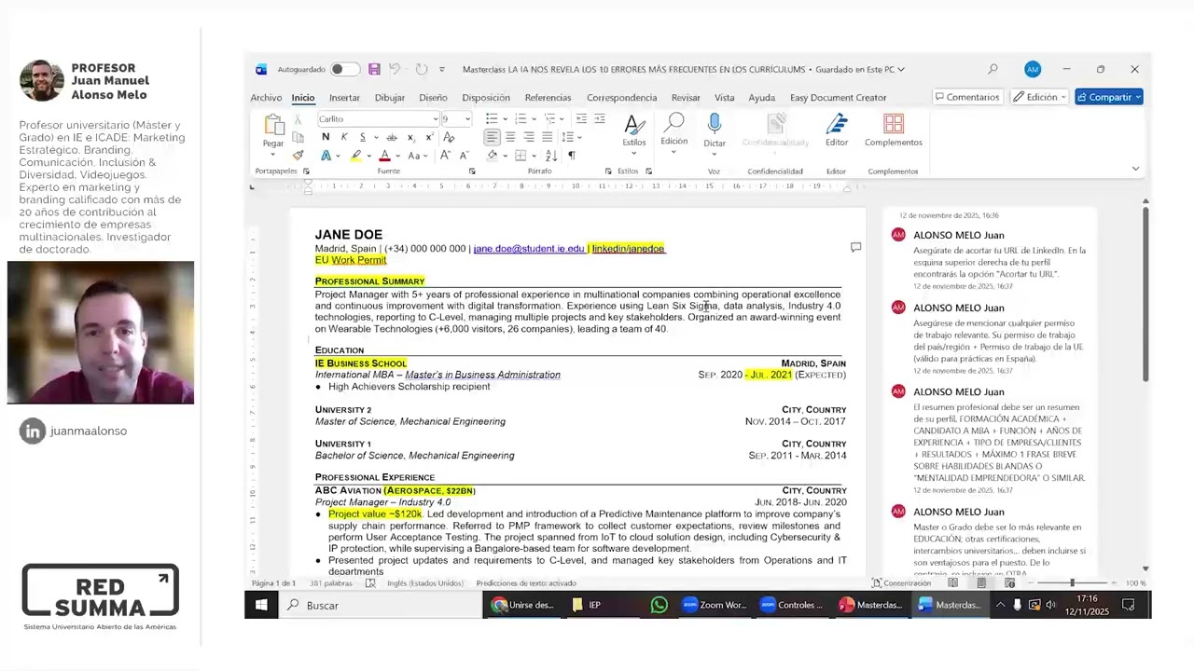
Task: Cut selection with the scissors icon
Action: click(298, 119)
